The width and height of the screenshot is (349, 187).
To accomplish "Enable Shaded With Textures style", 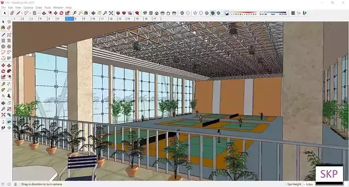I will click(213, 13).
